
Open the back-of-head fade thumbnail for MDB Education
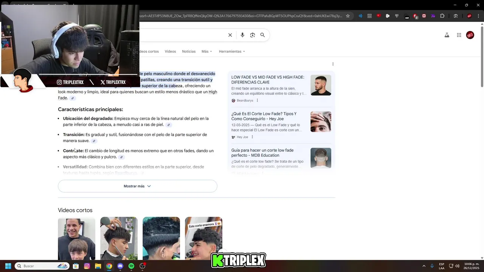pyautogui.click(x=321, y=158)
